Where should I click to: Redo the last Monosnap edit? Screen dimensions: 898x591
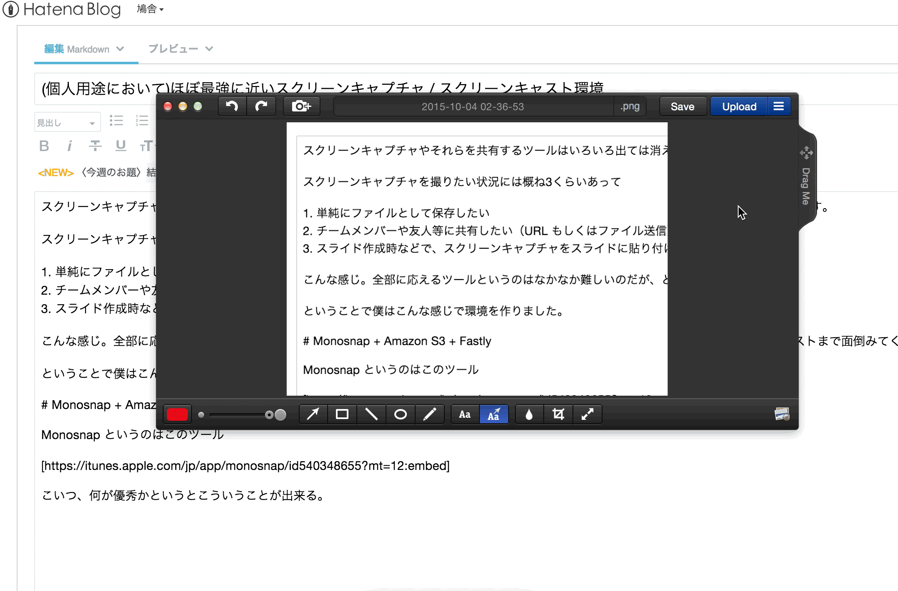(x=262, y=106)
